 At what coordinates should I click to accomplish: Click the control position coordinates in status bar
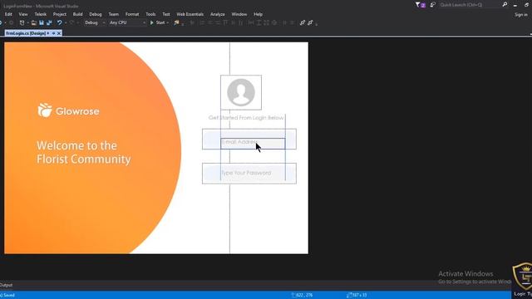(x=302, y=295)
